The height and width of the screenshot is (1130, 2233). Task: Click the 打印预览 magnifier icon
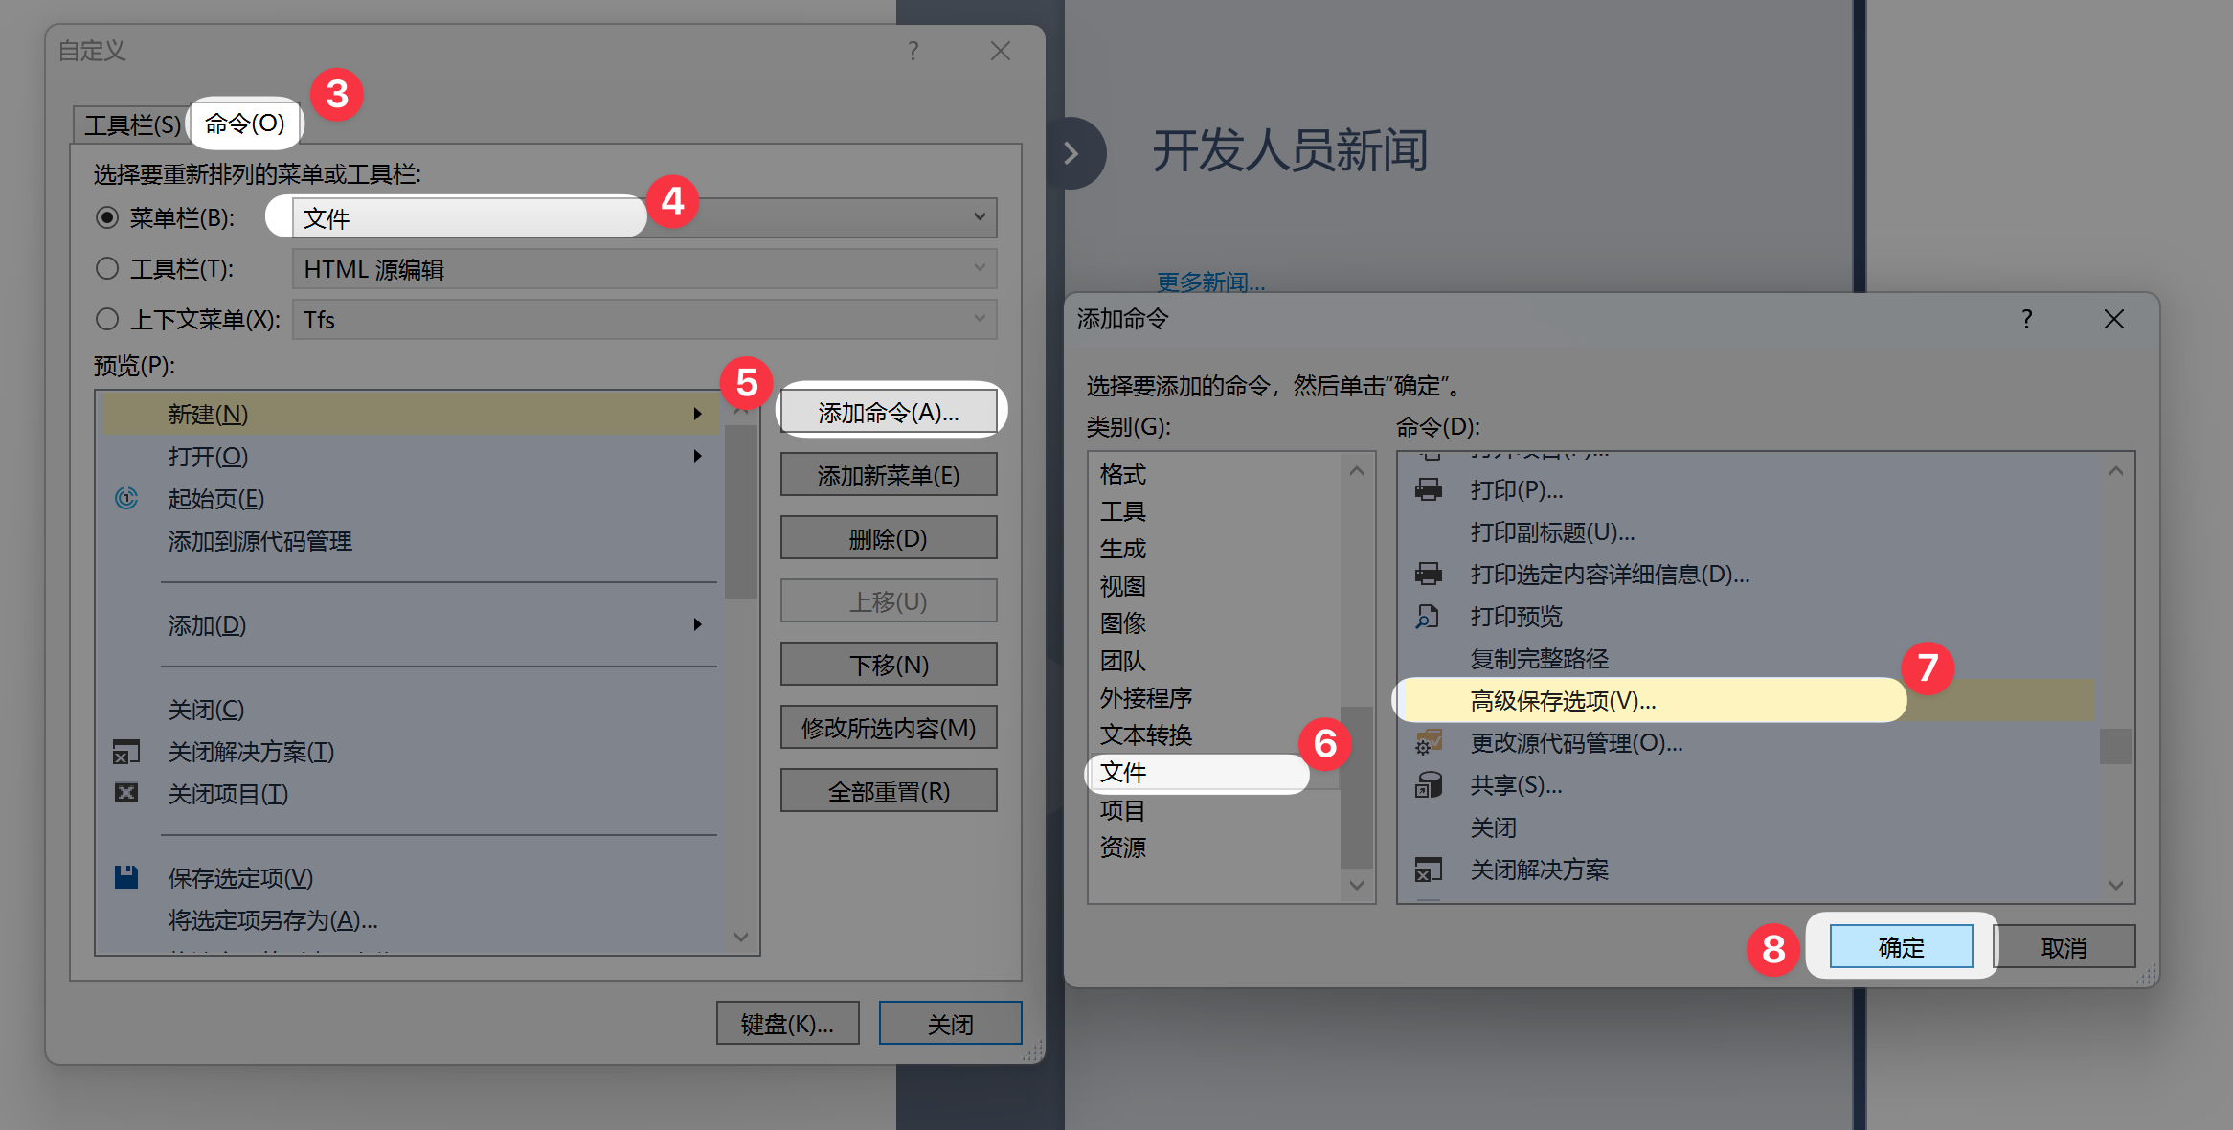[1429, 617]
